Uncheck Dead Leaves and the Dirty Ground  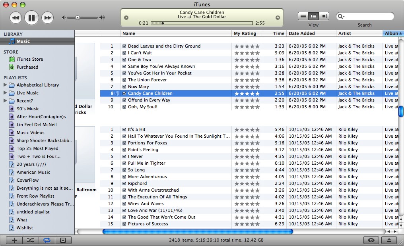tap(124, 46)
